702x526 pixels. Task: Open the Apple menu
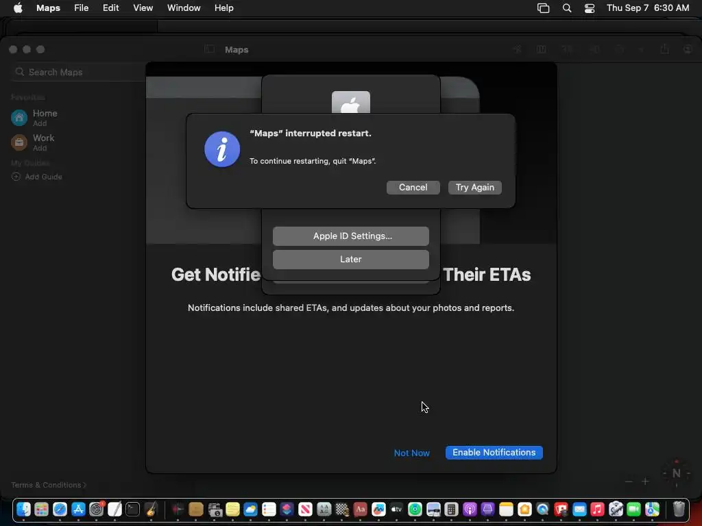[18, 8]
